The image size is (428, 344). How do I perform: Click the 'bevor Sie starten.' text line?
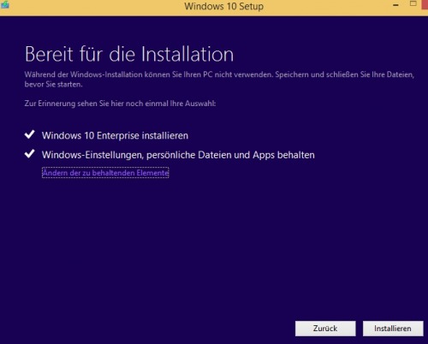(x=53, y=85)
